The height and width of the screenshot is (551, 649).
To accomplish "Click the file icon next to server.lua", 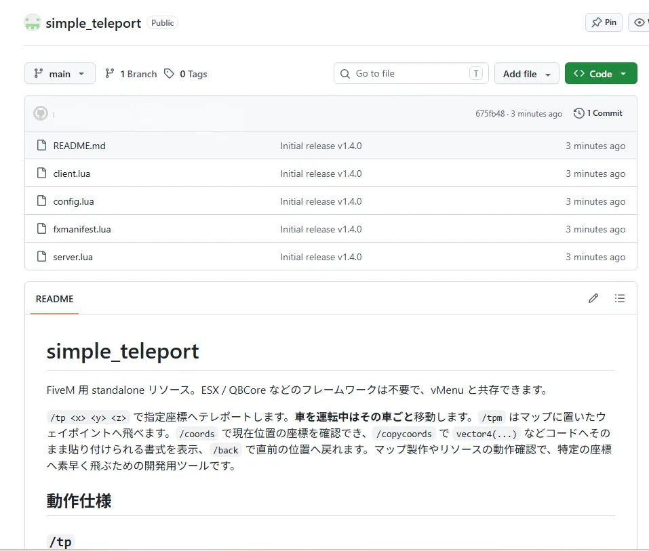I will (42, 256).
